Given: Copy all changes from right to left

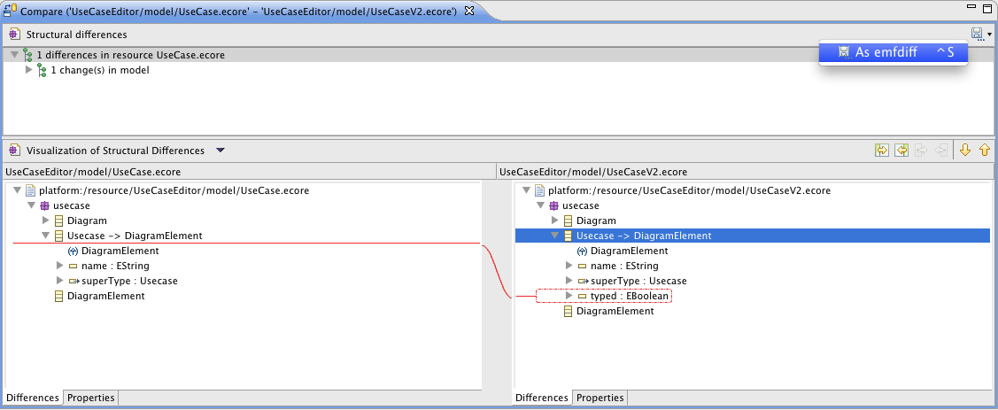Looking at the screenshot, I should click(x=901, y=151).
